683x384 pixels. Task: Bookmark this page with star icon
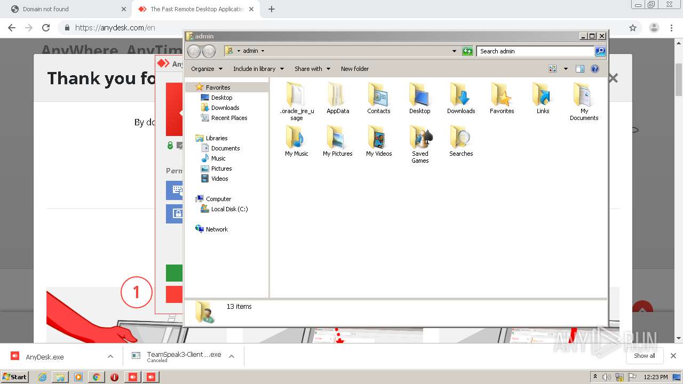point(633,28)
